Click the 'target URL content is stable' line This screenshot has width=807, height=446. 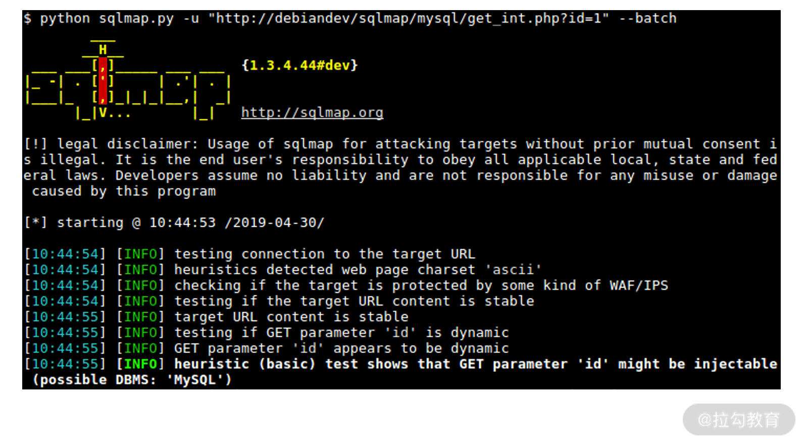[291, 317]
